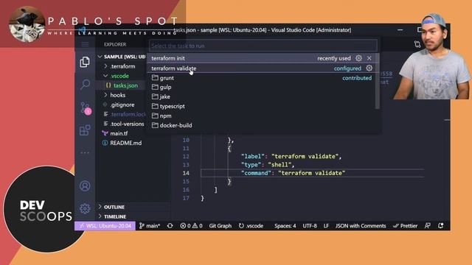Click the "shell" value on line 13

click(280, 165)
